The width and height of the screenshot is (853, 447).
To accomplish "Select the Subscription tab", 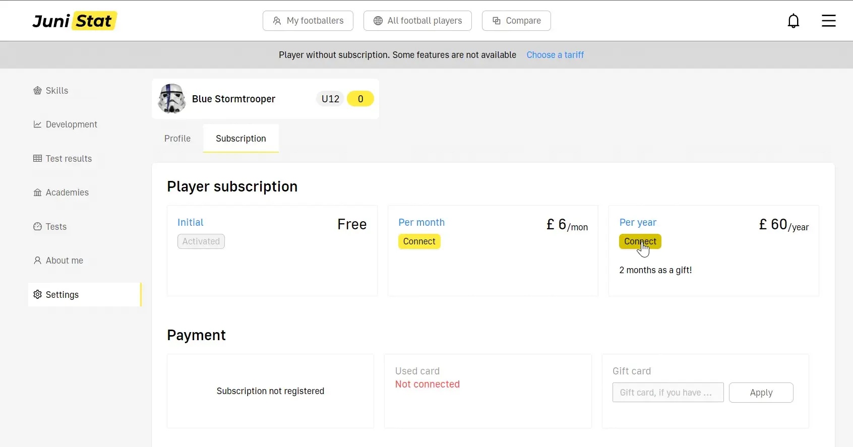I will tap(241, 139).
